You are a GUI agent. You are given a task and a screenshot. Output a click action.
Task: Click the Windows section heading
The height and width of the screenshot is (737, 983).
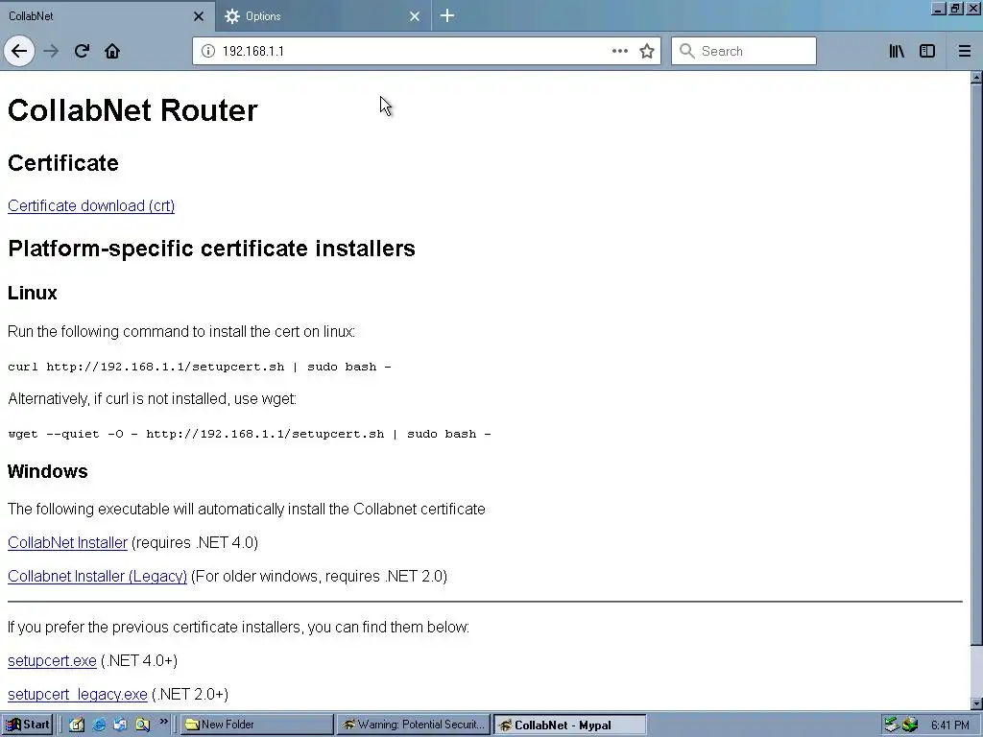coord(48,471)
